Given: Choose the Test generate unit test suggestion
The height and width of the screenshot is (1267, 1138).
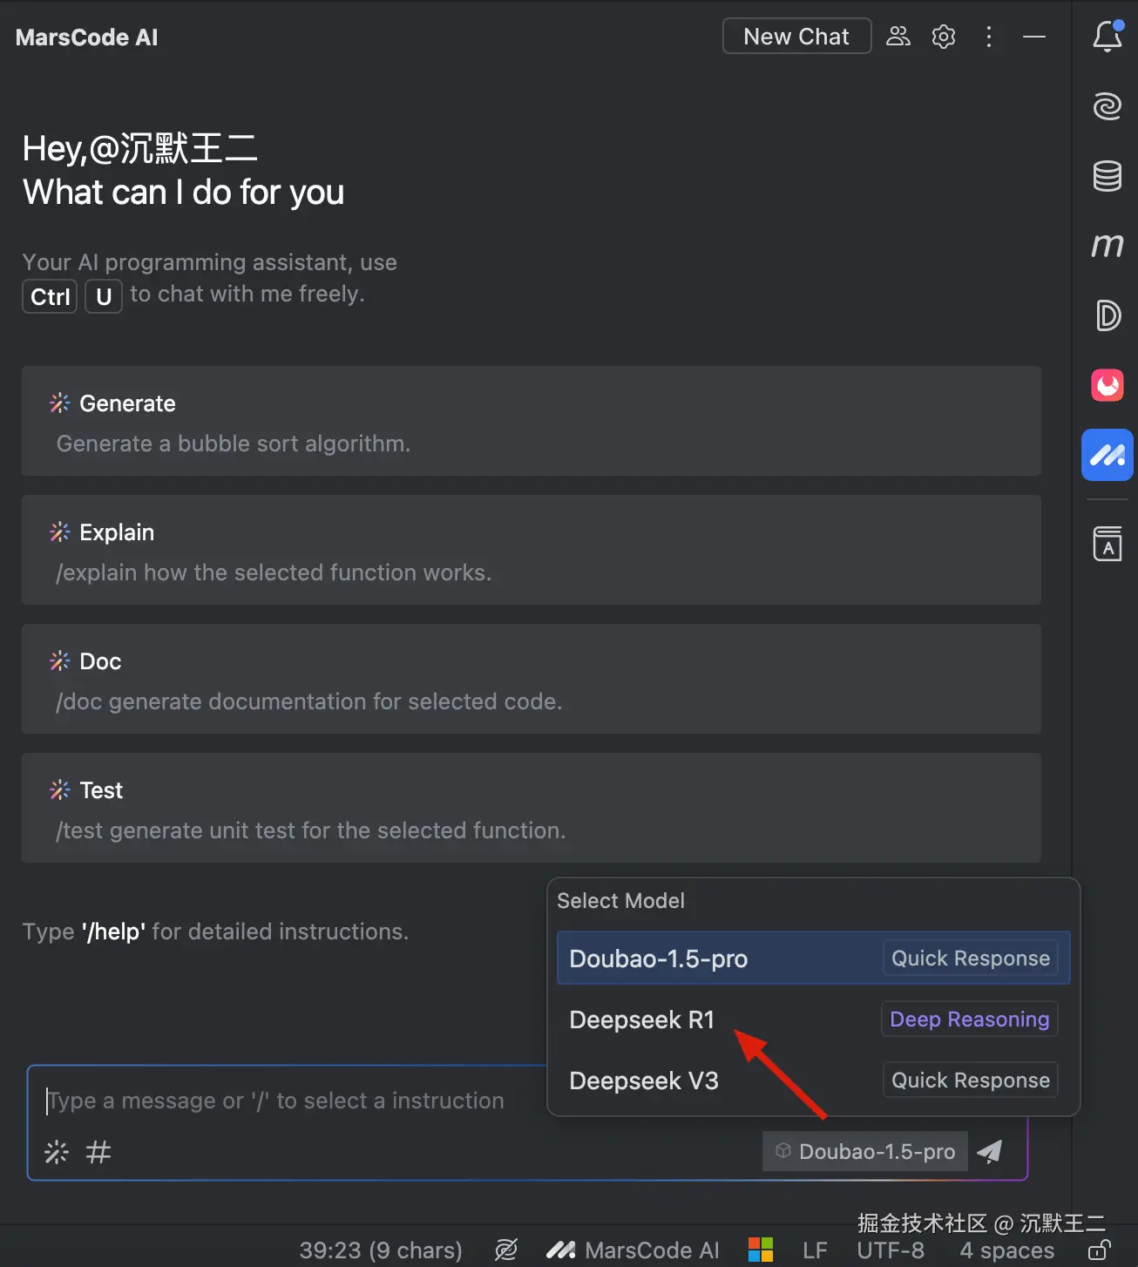Looking at the screenshot, I should coord(532,808).
